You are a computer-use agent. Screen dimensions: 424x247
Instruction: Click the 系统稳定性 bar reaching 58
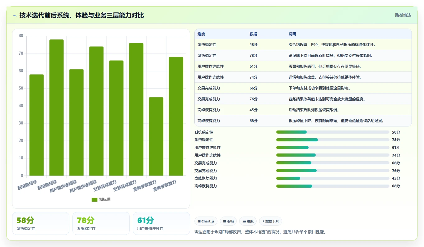click(x=37, y=125)
